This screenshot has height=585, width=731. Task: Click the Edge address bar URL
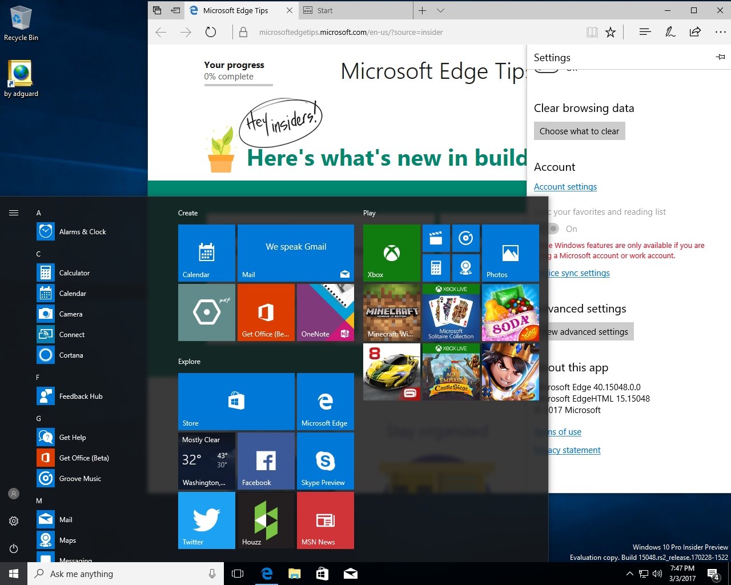pyautogui.click(x=351, y=33)
